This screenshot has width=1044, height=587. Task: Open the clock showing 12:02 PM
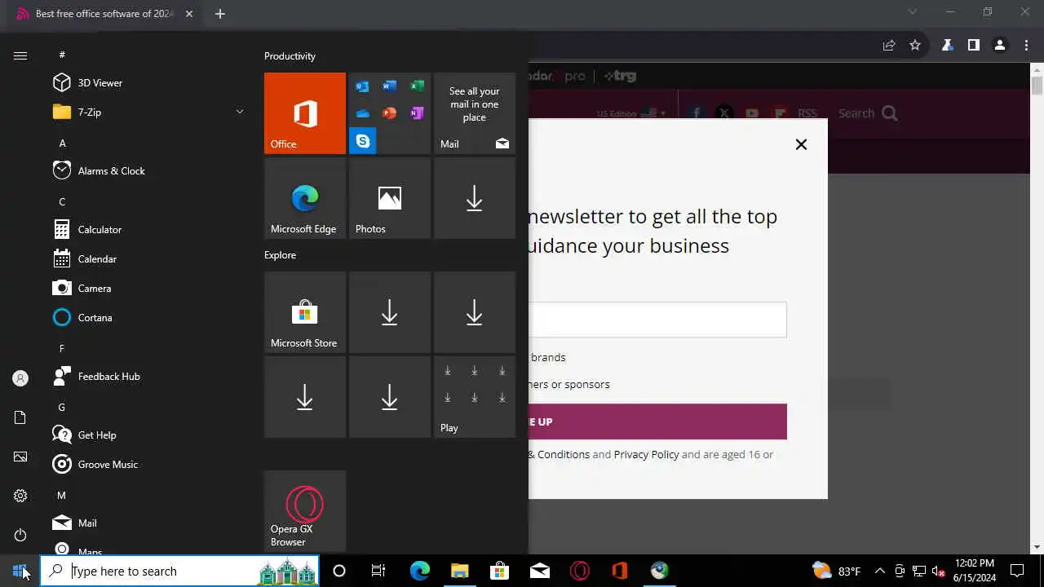click(975, 571)
